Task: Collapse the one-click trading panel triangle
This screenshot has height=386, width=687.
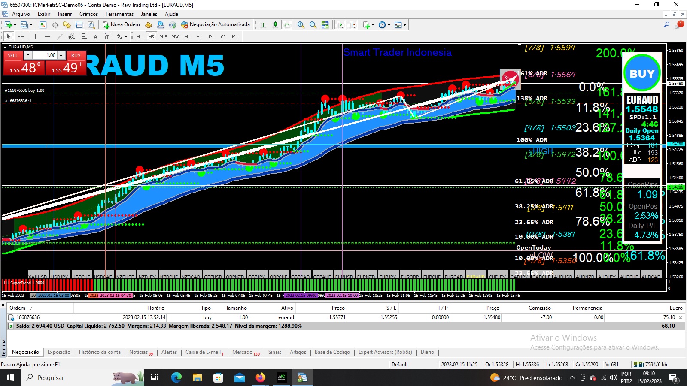Action: tap(5, 47)
